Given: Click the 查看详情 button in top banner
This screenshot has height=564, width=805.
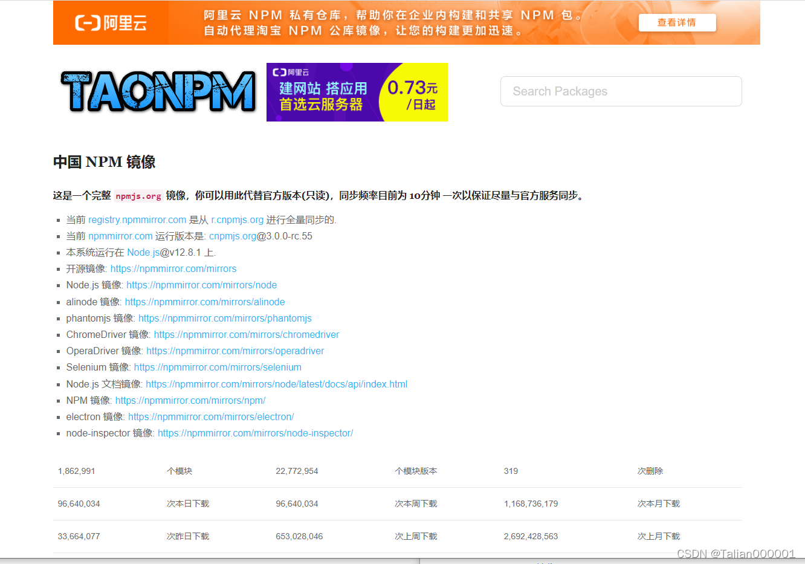Looking at the screenshot, I should pos(677,22).
